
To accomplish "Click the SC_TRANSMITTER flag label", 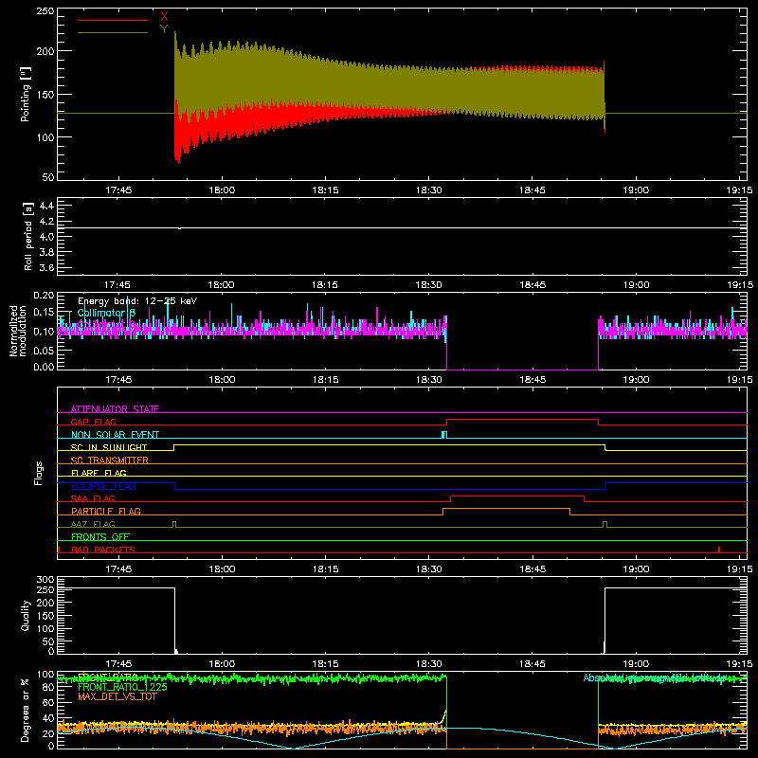I will 110,460.
